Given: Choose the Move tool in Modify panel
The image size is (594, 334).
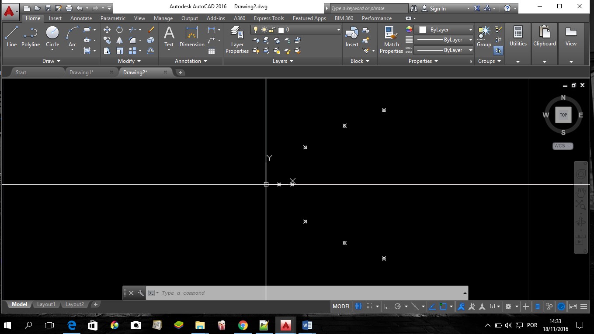Looking at the screenshot, I should (107, 30).
